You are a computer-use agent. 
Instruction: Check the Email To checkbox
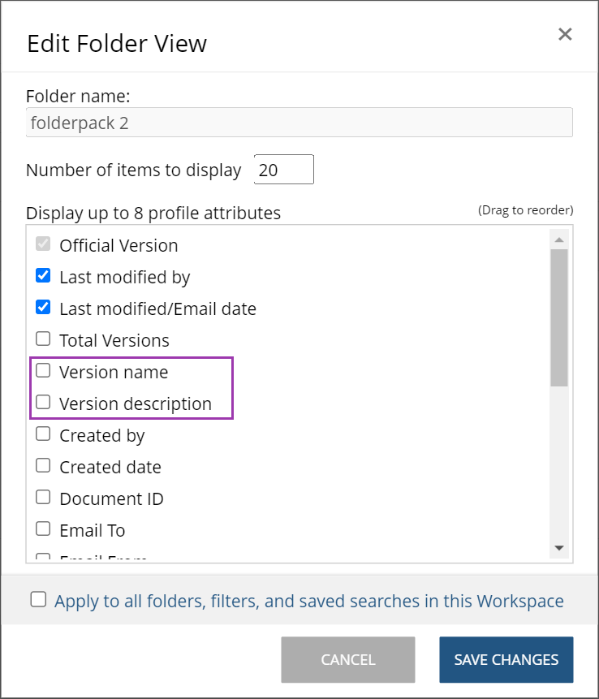pos(44,529)
